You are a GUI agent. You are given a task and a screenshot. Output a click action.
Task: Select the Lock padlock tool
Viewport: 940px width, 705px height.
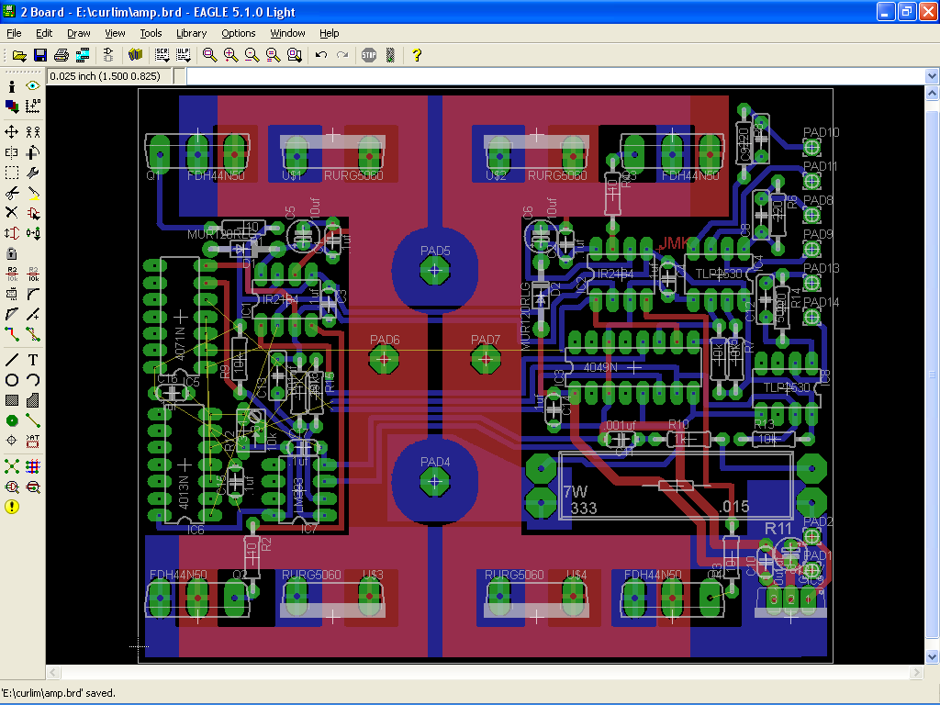click(11, 253)
